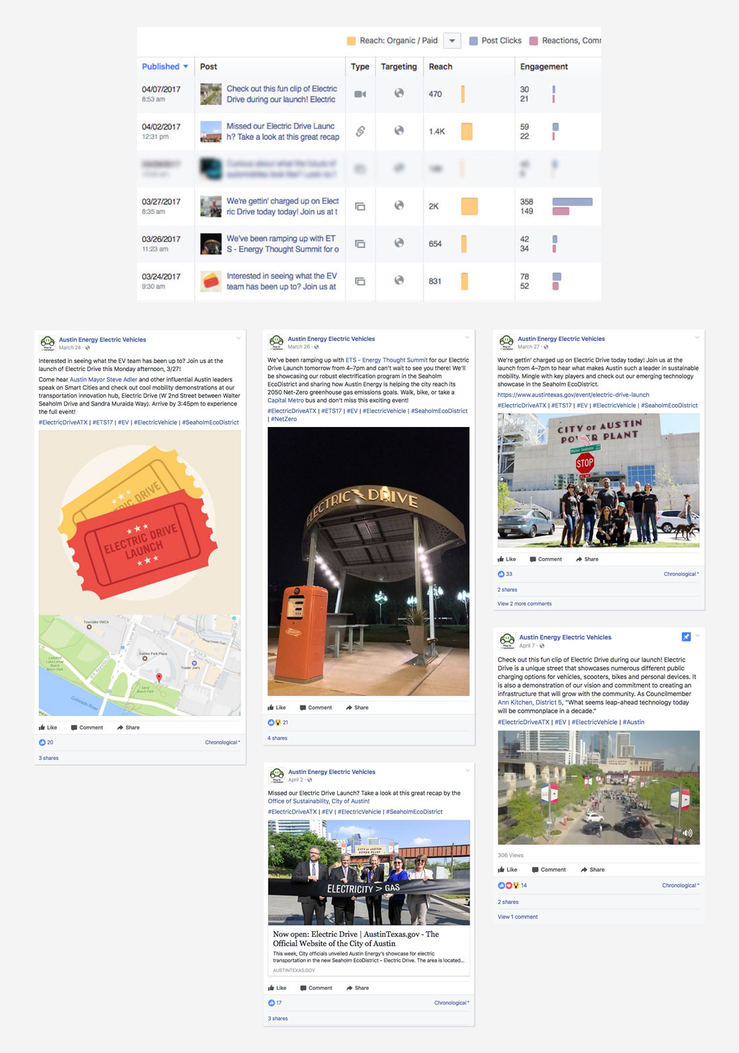
Task: Click the pinned post icon on April 7 post
Action: [686, 637]
